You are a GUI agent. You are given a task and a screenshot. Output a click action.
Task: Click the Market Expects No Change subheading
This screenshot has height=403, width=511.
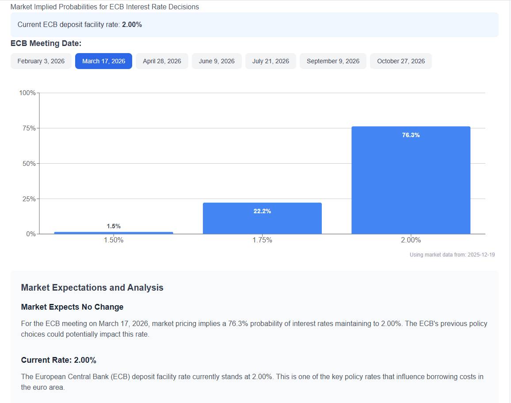click(72, 307)
